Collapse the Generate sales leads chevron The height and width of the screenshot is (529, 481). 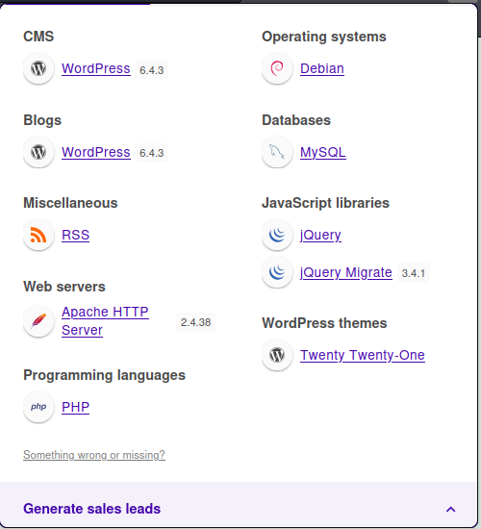pos(450,509)
